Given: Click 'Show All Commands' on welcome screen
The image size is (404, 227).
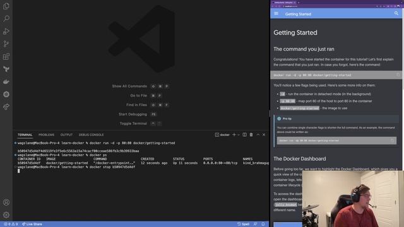Looking at the screenshot, I should [129, 86].
